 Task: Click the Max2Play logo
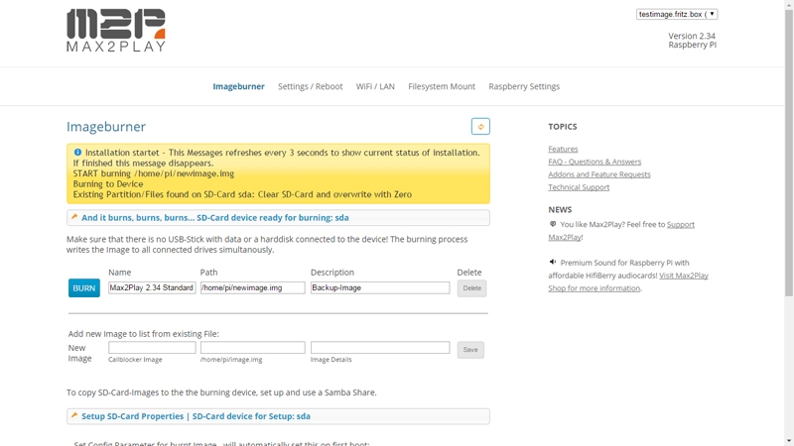point(116,31)
